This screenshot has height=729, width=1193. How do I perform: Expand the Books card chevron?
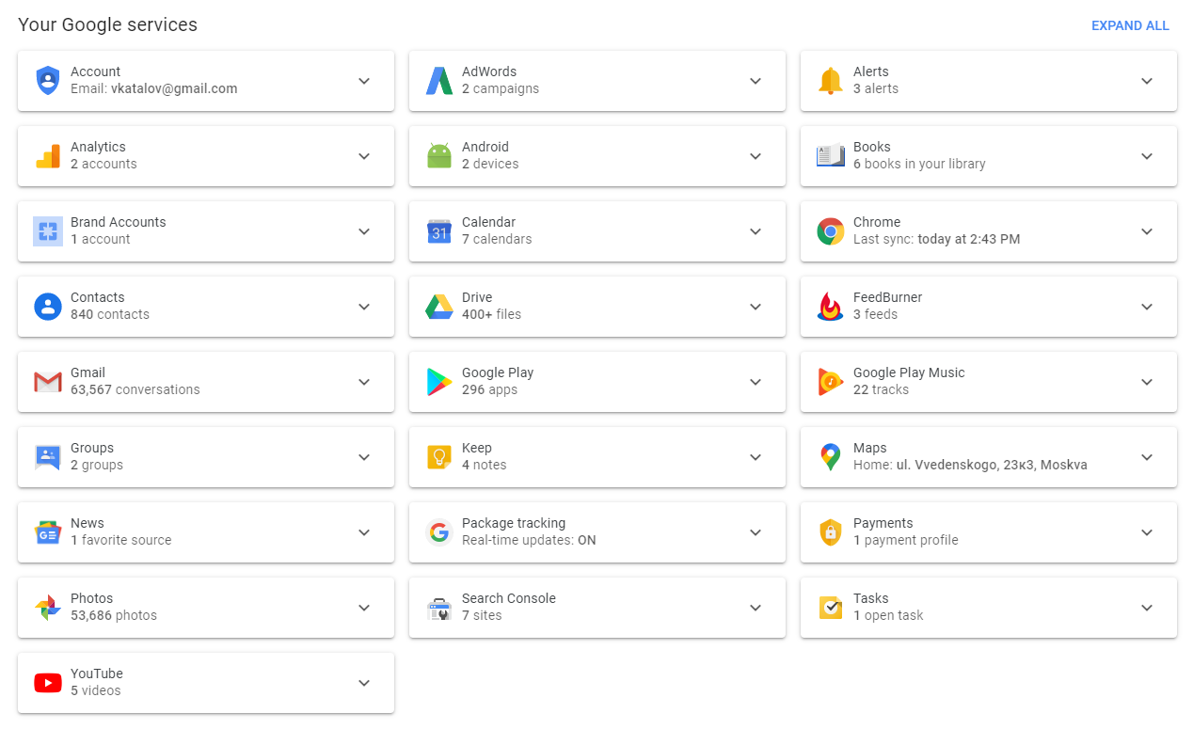tap(1147, 156)
